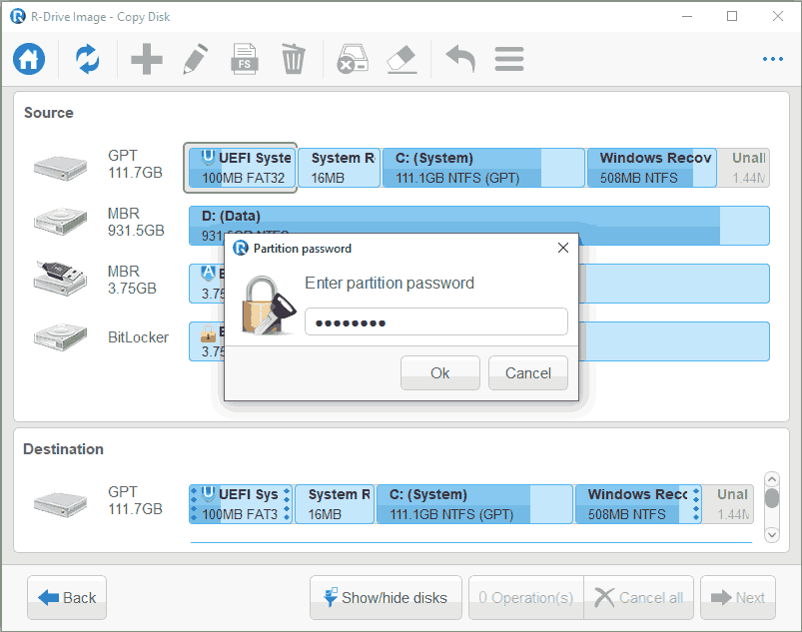Select the destination GPT 111.7GB disk icon
Viewport: 802px width, 632px height.
coord(60,504)
